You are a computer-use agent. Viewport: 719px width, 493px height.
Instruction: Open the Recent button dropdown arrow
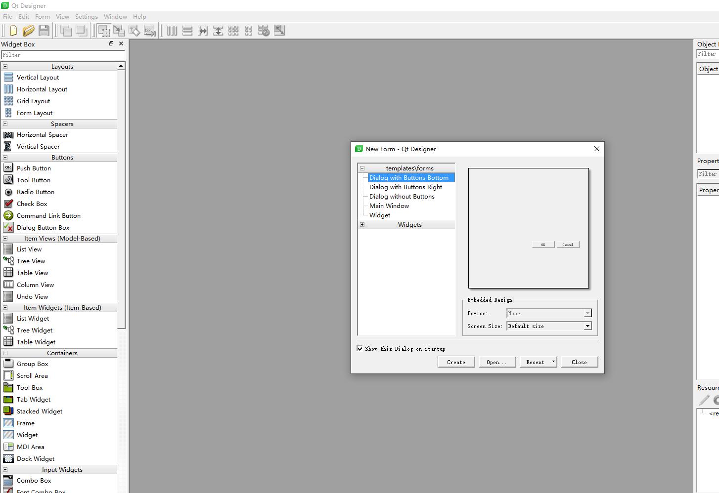[x=553, y=362]
